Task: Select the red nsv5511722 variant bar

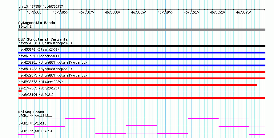Action: pos(142,72)
